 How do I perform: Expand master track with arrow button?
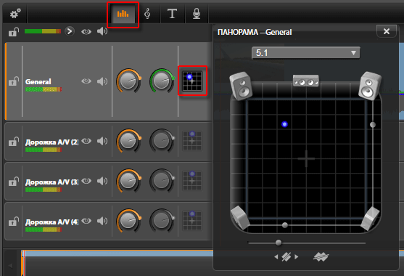point(70,31)
